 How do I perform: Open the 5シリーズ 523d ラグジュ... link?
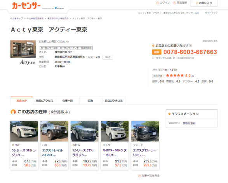pyautogui.click(x=83, y=152)
